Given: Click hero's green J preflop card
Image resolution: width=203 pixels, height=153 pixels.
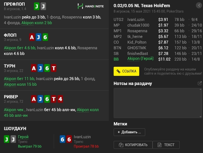Looking at the screenshot, I should (37, 6).
